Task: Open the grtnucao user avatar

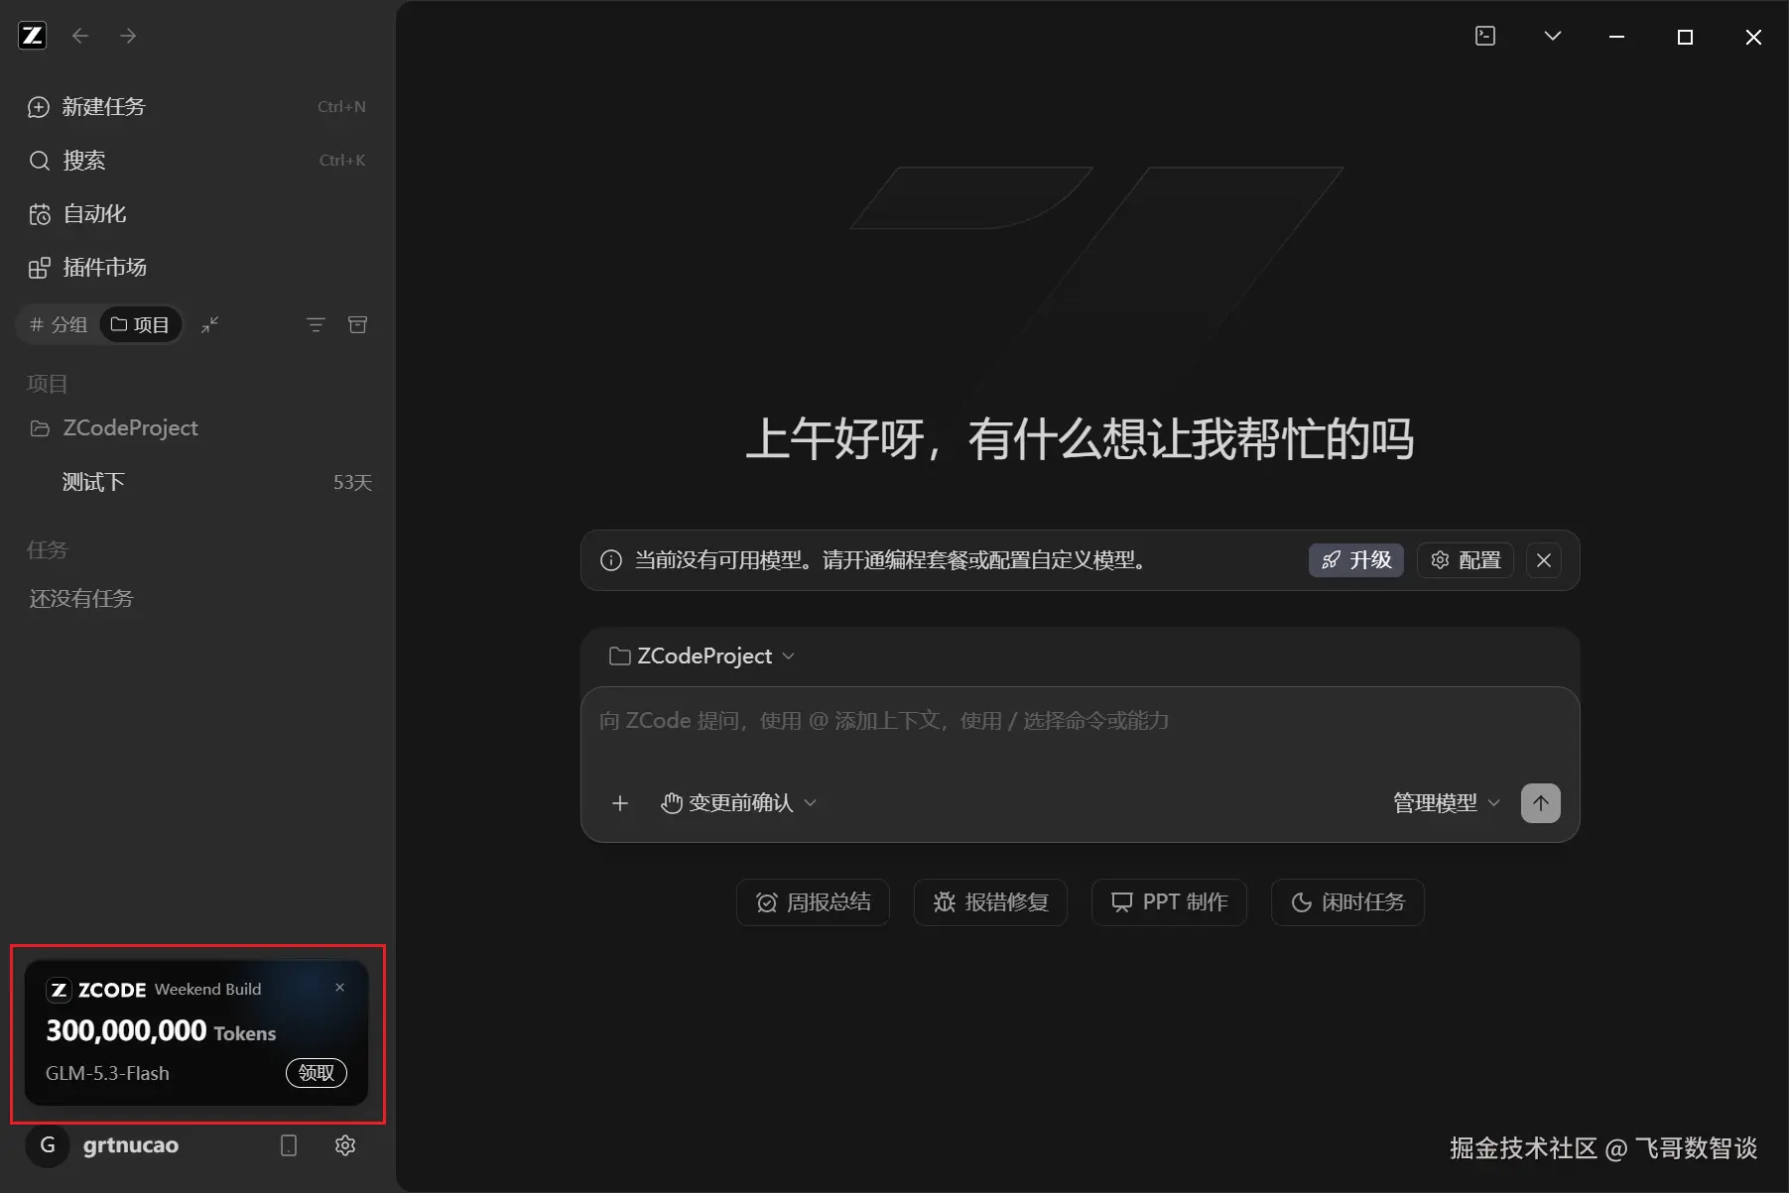Action: (47, 1145)
